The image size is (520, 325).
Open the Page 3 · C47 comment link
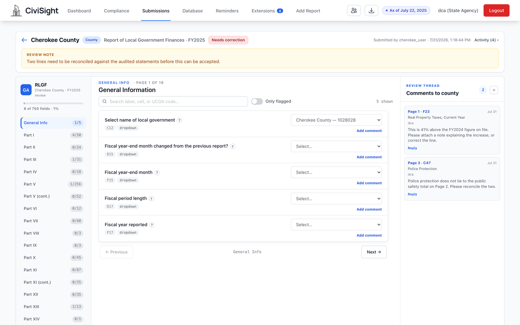pyautogui.click(x=419, y=163)
